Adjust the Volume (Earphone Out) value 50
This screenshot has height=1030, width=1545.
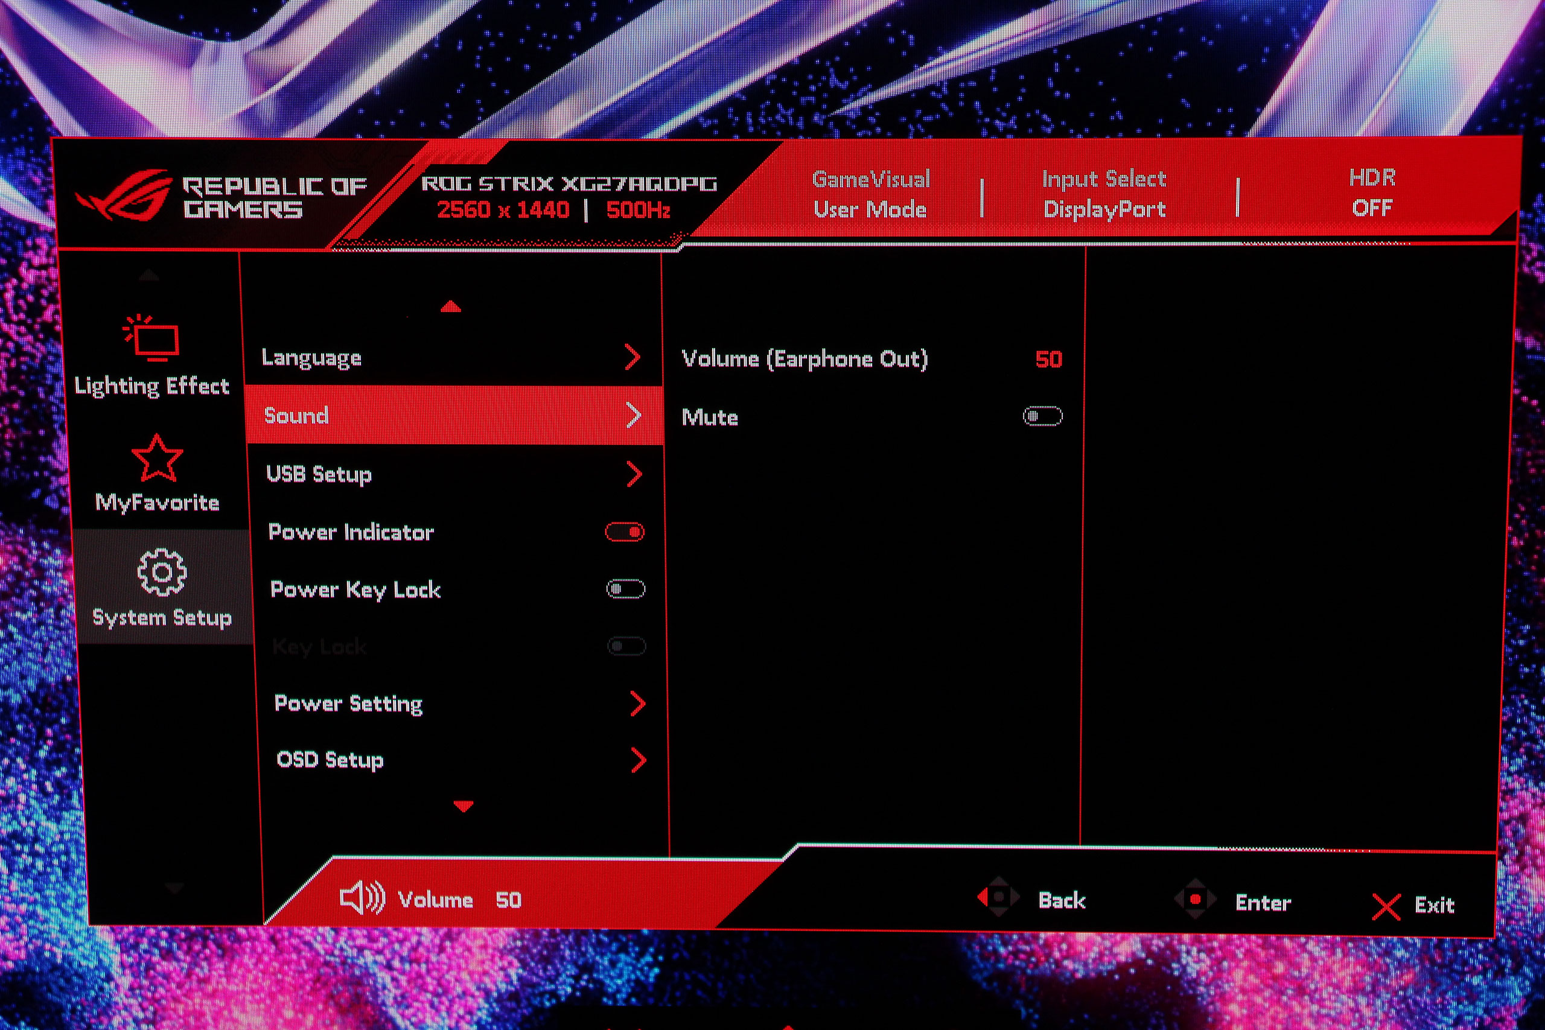(1048, 359)
